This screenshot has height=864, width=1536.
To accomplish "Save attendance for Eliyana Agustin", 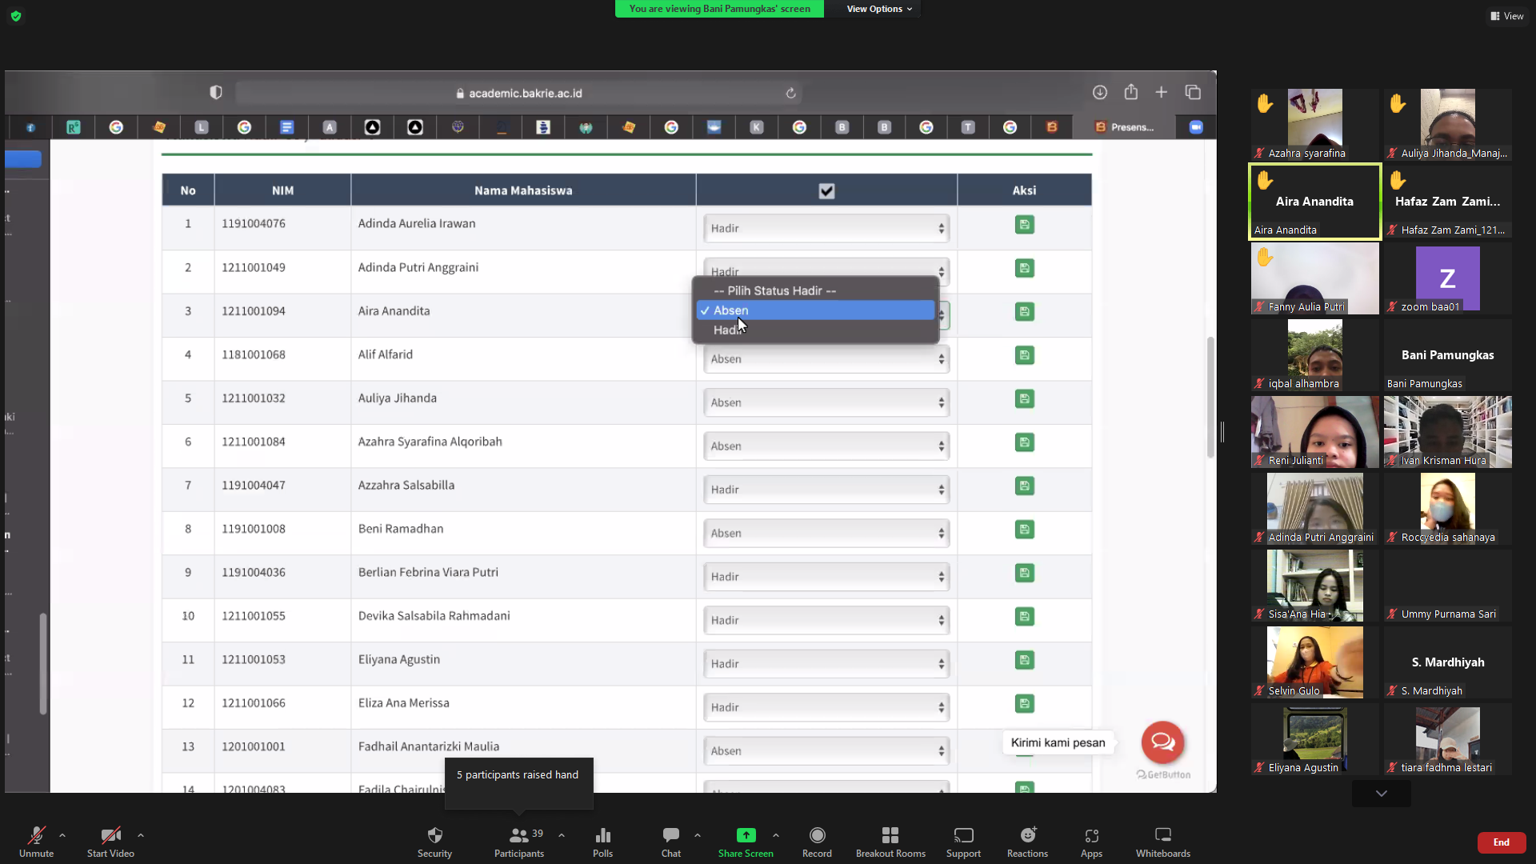I will coord(1024,660).
